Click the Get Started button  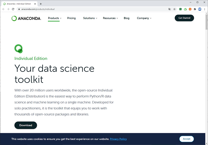point(184,18)
